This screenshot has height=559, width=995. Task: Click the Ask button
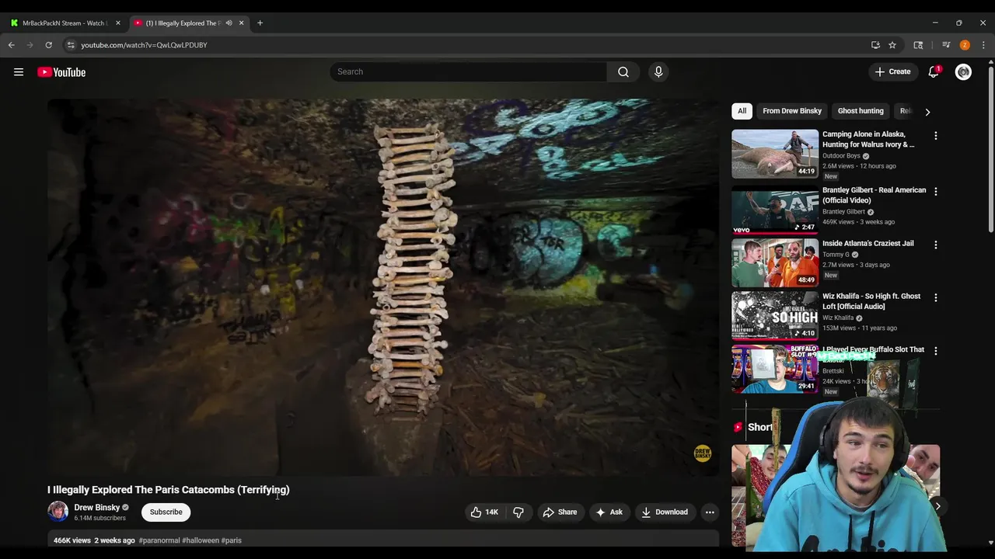click(609, 512)
